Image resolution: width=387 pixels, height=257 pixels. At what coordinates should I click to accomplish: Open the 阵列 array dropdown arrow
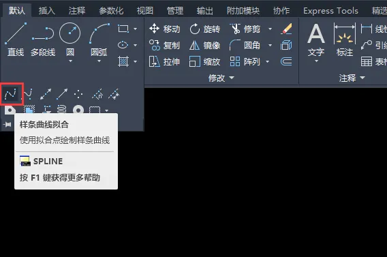[267, 61]
